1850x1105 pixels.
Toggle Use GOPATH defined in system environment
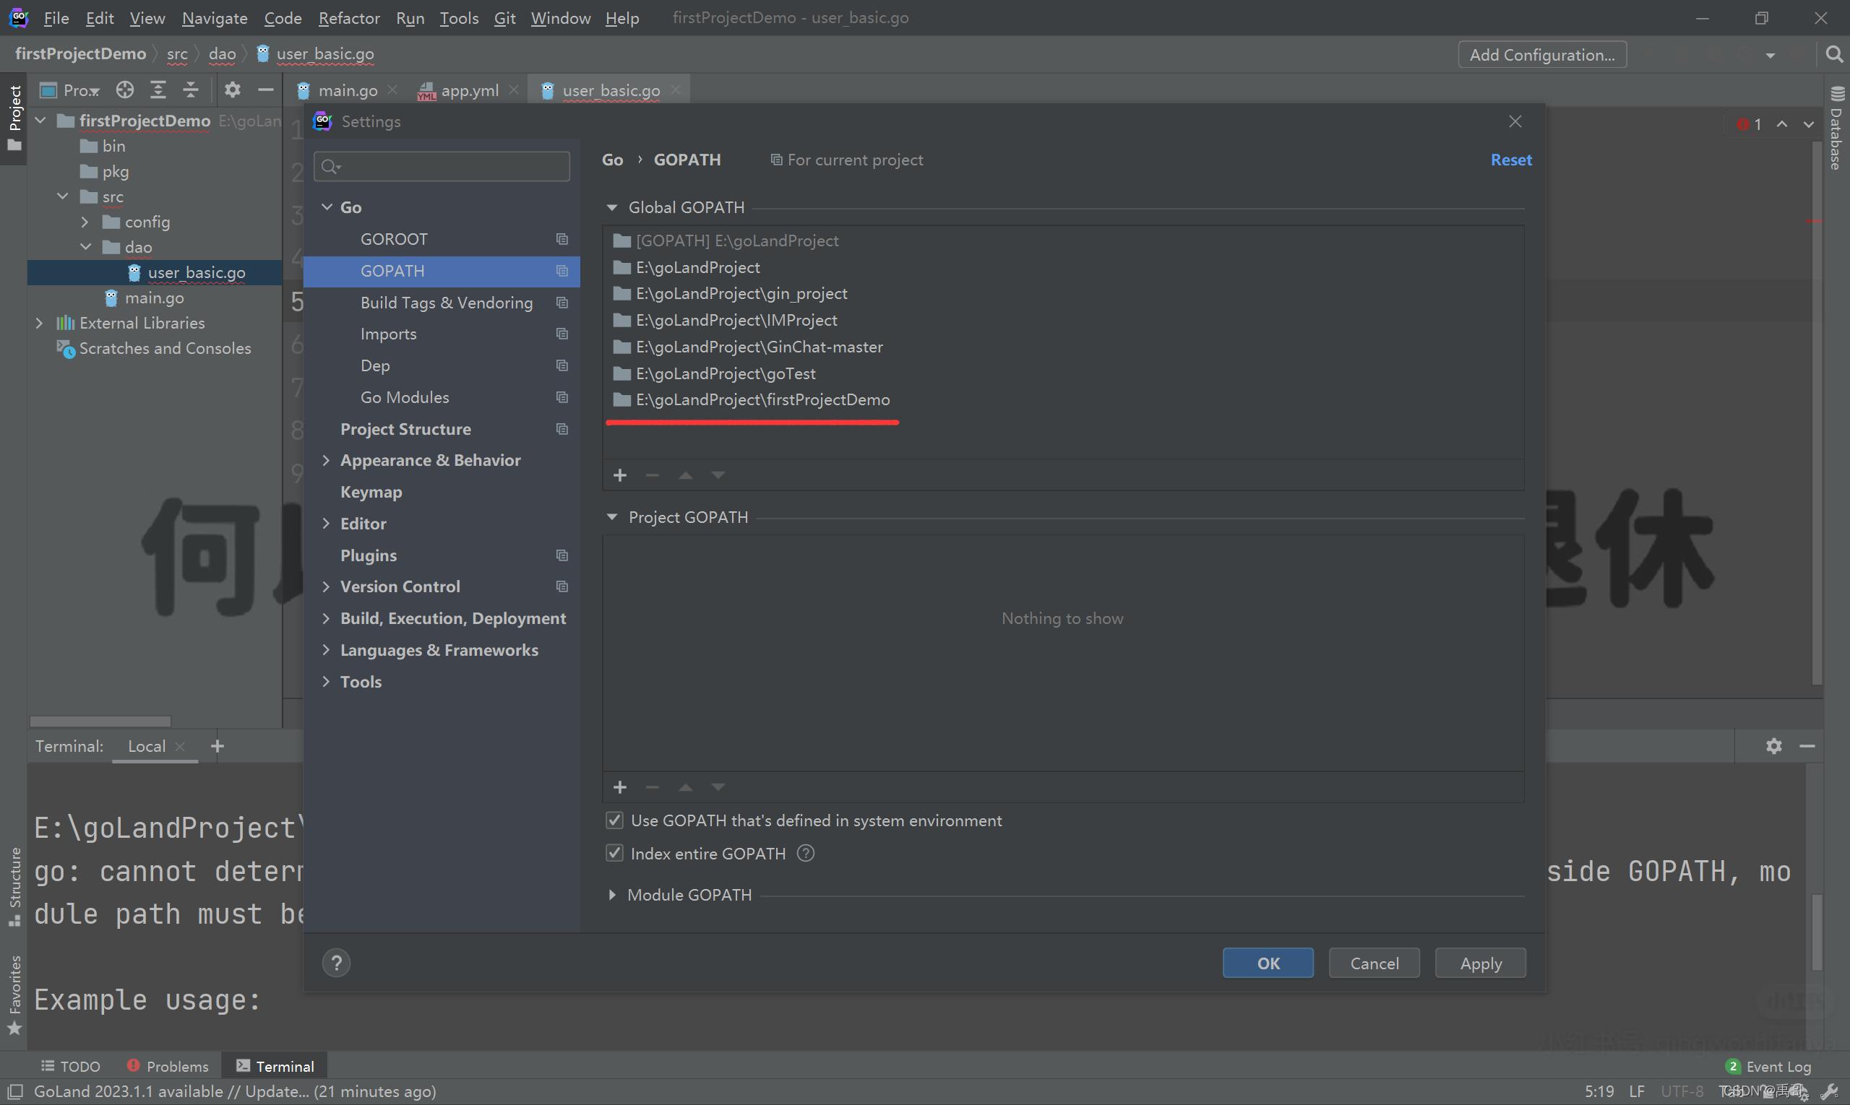[614, 820]
